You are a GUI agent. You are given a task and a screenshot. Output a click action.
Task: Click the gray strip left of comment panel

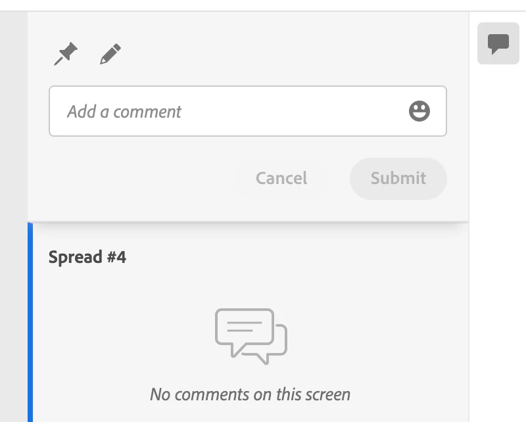tap(14, 216)
